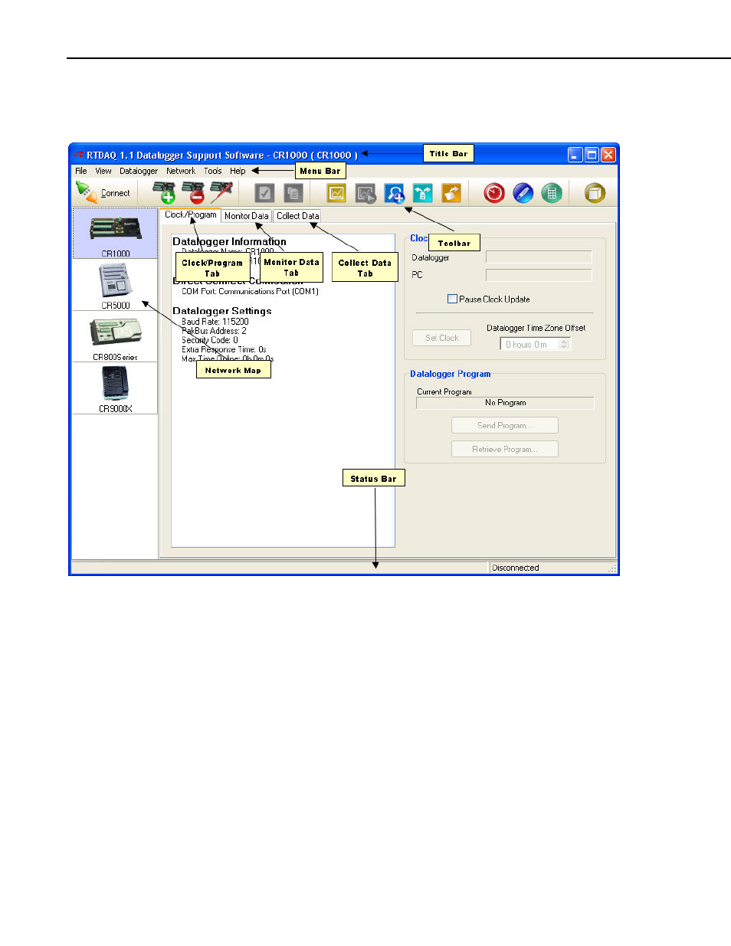The width and height of the screenshot is (731, 946).
Task: Click the Connect plug icon button
Action: tap(103, 193)
